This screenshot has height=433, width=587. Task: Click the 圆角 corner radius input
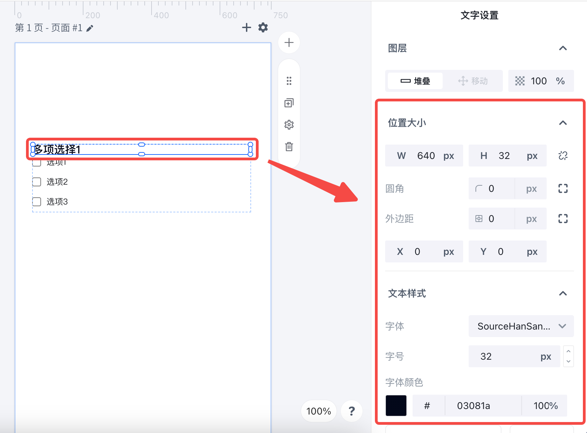[x=508, y=188]
